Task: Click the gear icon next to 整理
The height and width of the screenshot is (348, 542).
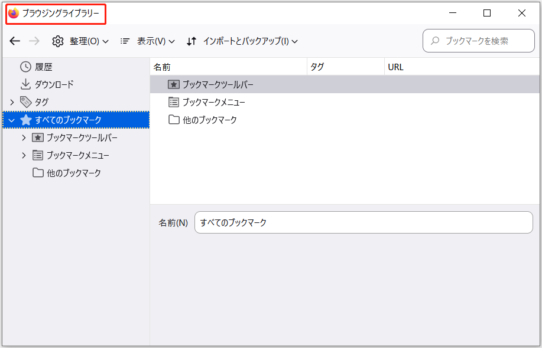Action: click(x=57, y=41)
